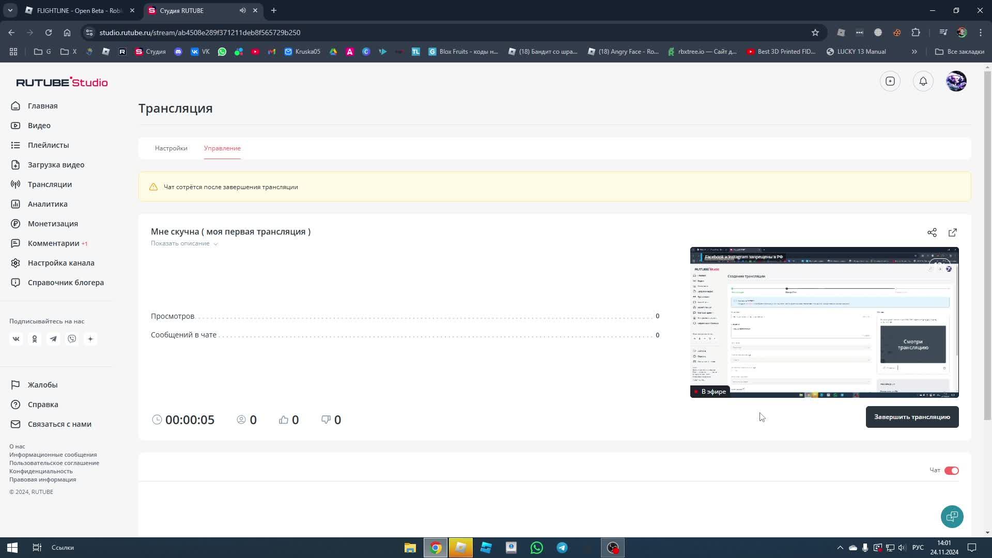Select the Управление tab
Screen dimensions: 992x558
click(222, 148)
